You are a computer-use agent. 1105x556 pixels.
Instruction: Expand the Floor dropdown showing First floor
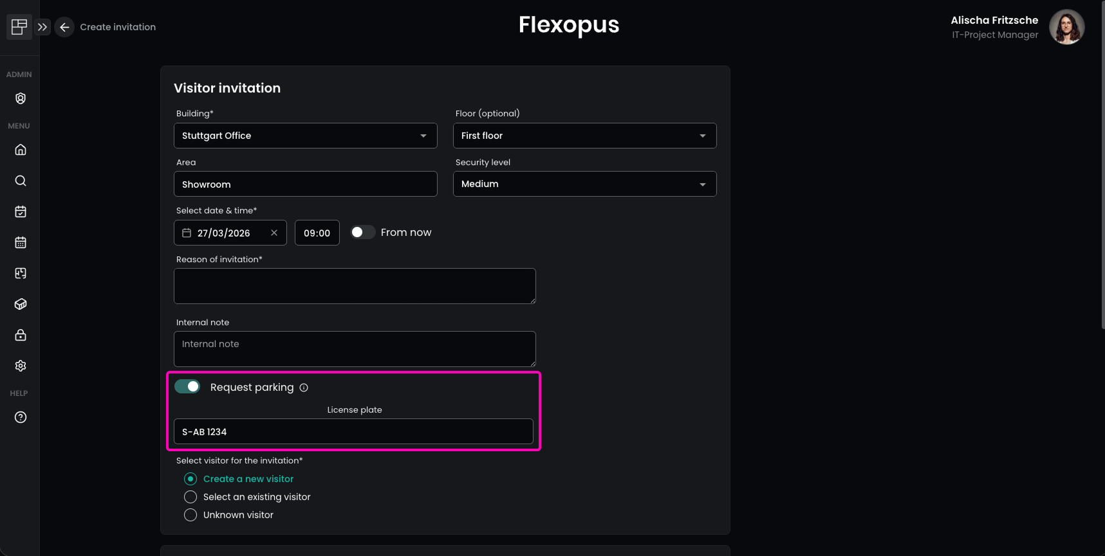click(584, 136)
